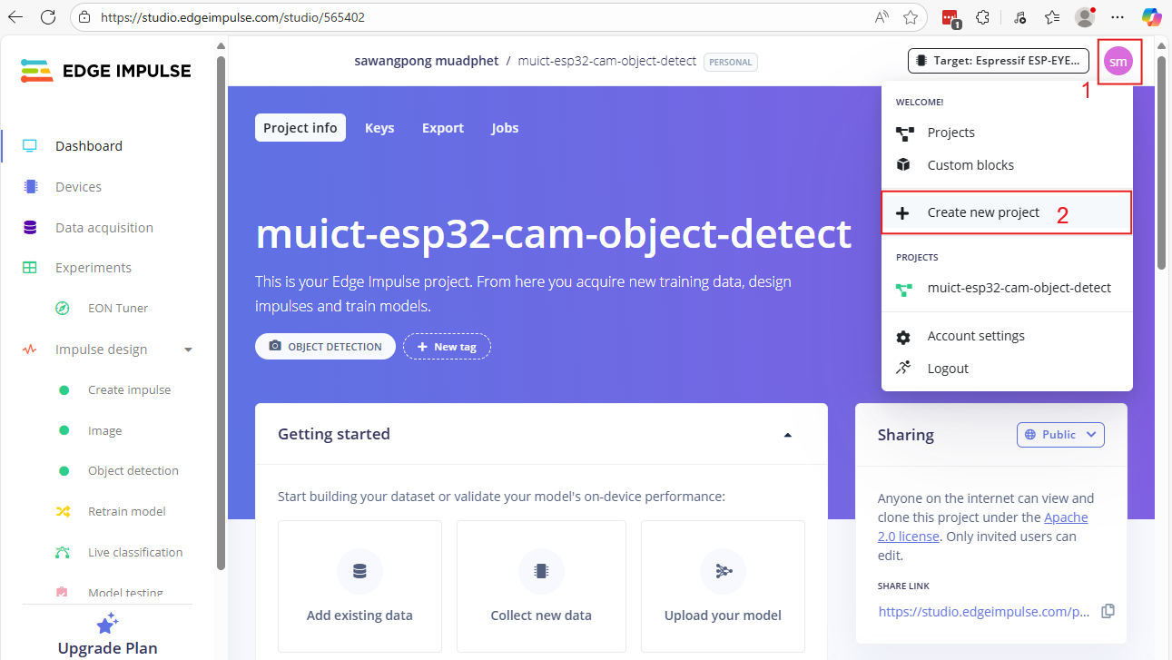Open the user avatar profile menu
This screenshot has height=660, width=1172.
tap(1118, 62)
